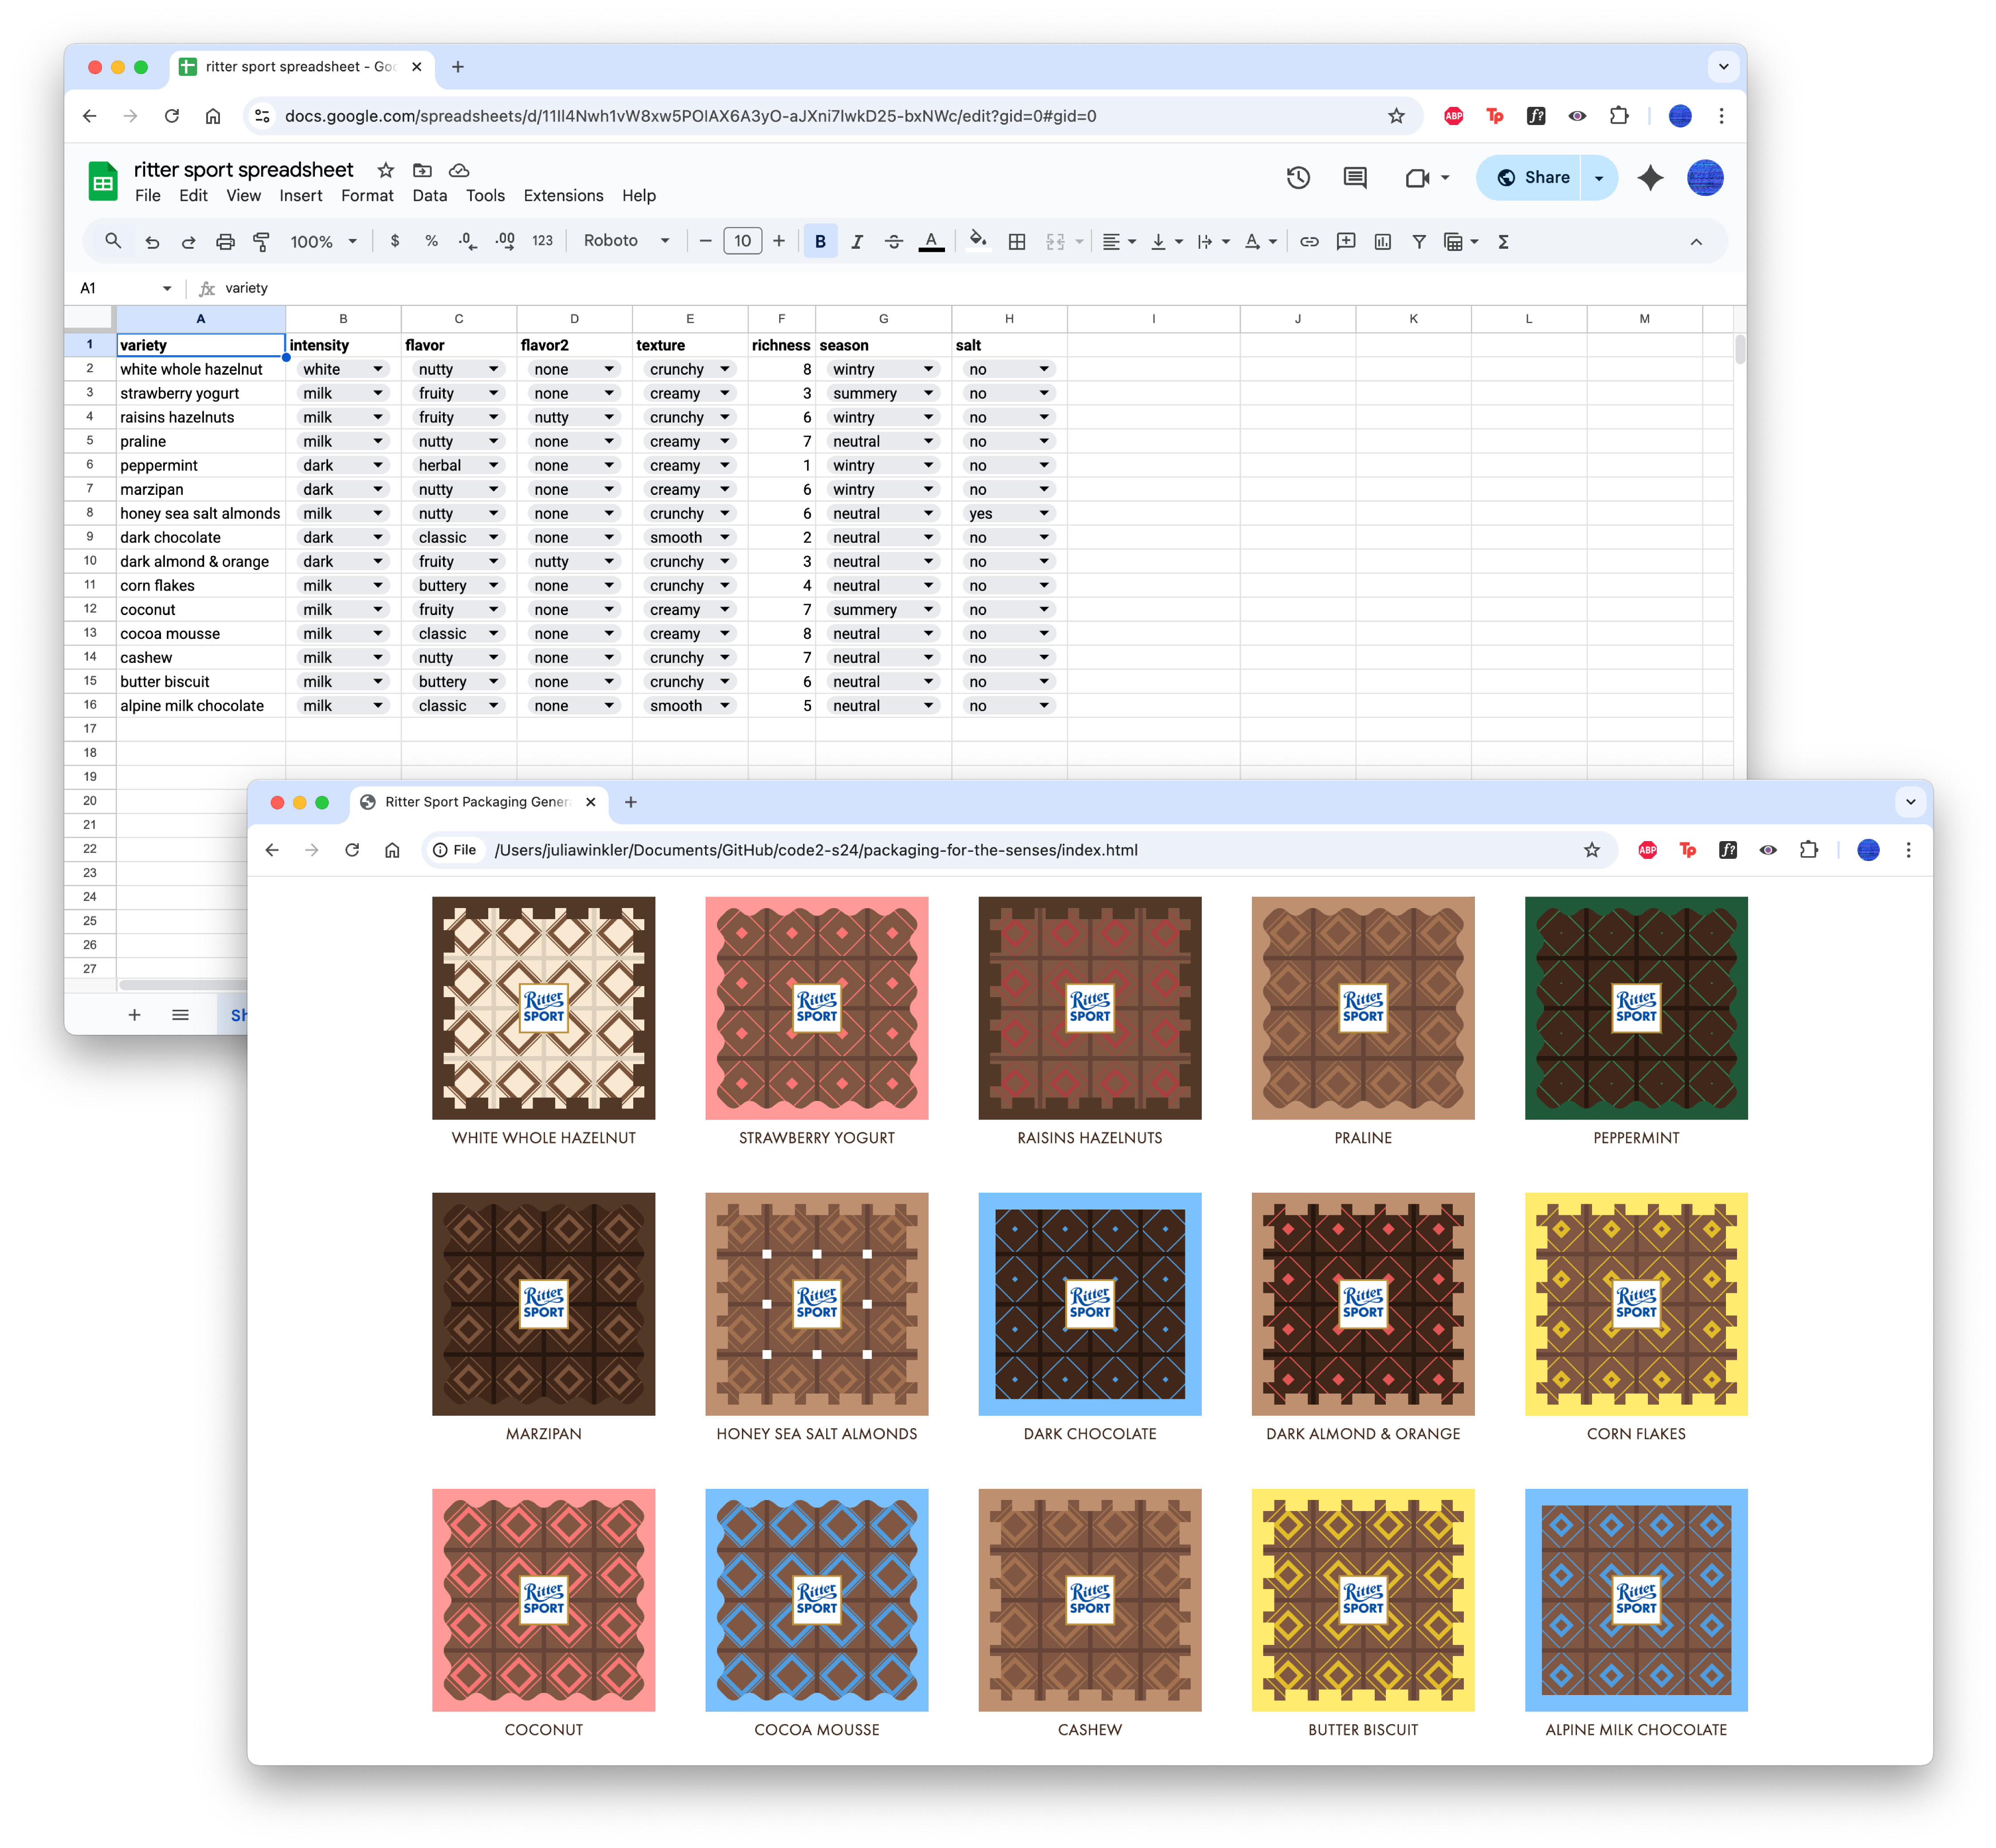Viewport: 1996px width, 1848px height.
Task: Click the redo arrow in Sheets toolbar
Action: coord(188,242)
